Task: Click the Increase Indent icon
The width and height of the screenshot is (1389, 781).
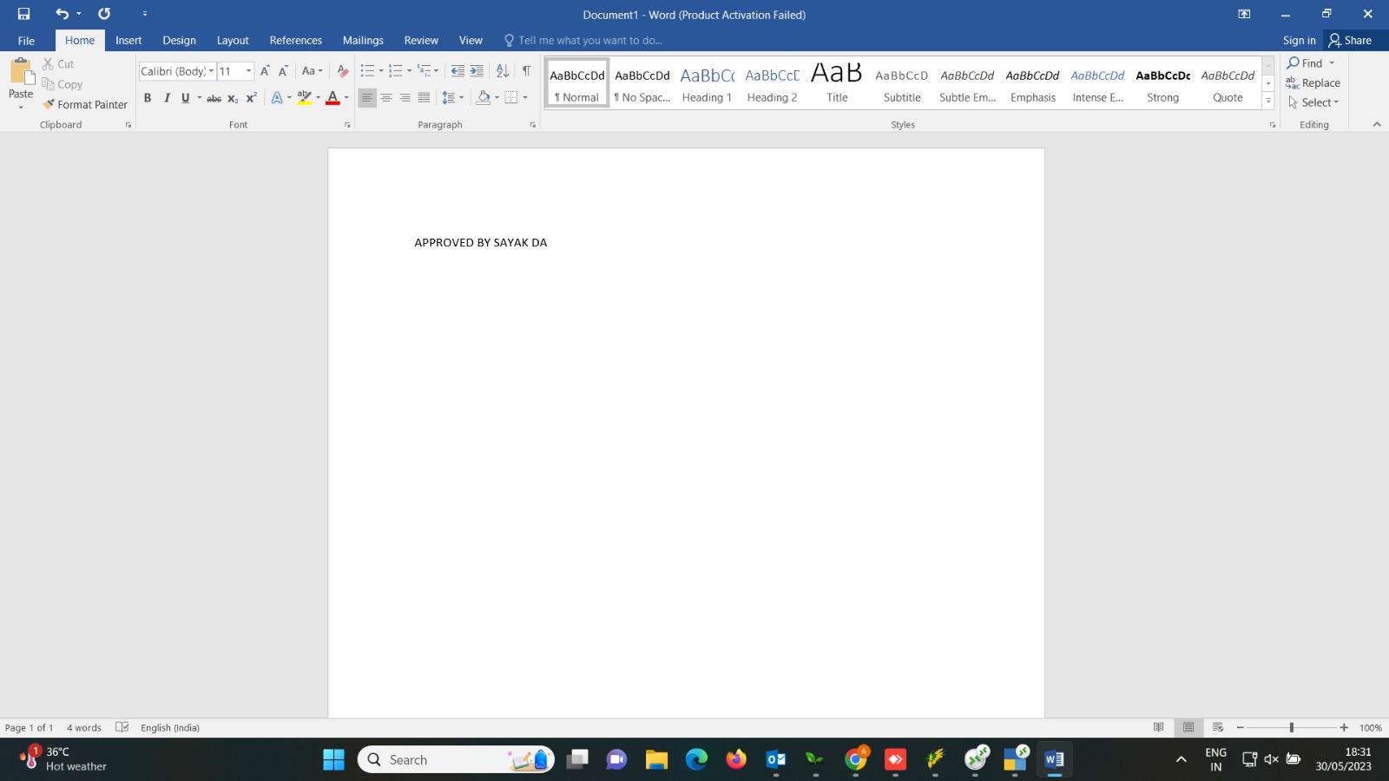Action: point(477,71)
